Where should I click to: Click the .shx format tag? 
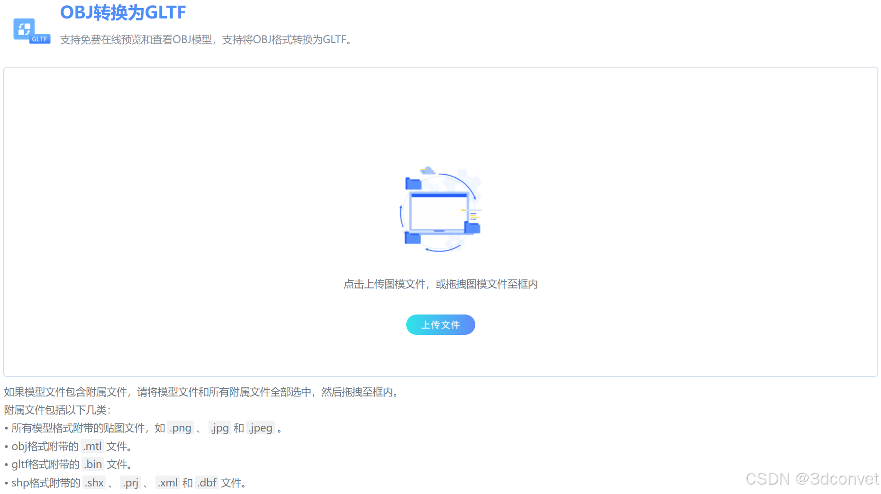click(94, 482)
